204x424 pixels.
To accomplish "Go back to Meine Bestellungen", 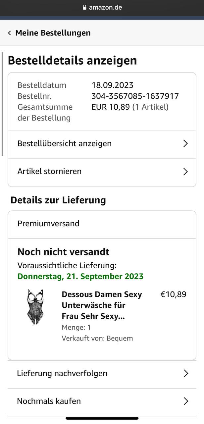I will [x=53, y=33].
